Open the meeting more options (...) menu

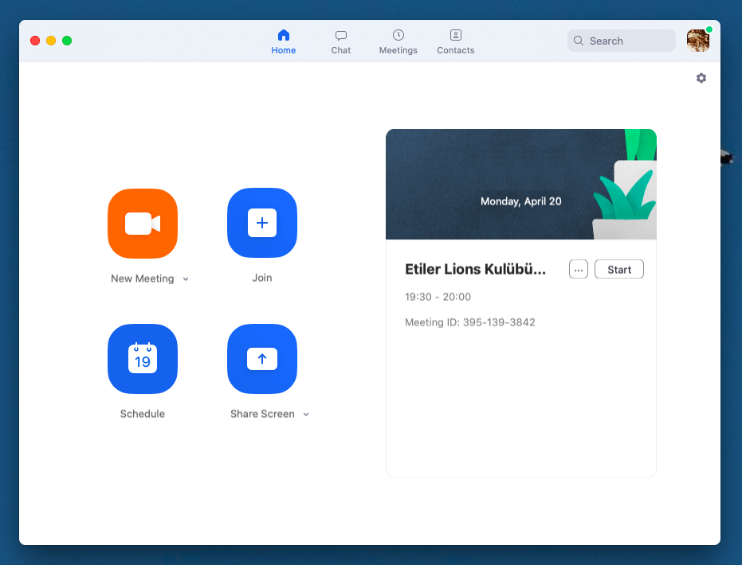click(x=579, y=270)
